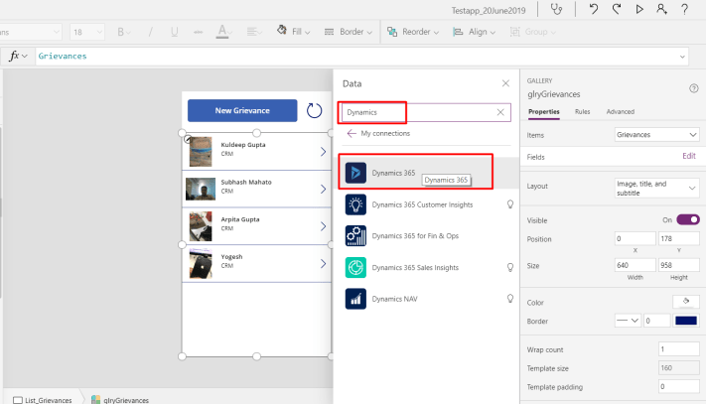Preview the app with Play icon
706x404 pixels.
638,10
